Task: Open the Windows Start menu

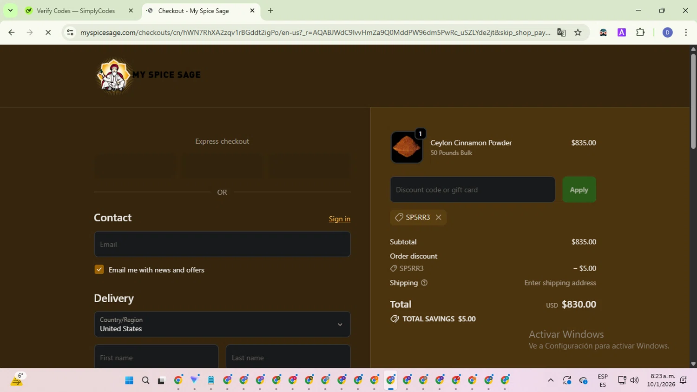Action: tap(129, 380)
